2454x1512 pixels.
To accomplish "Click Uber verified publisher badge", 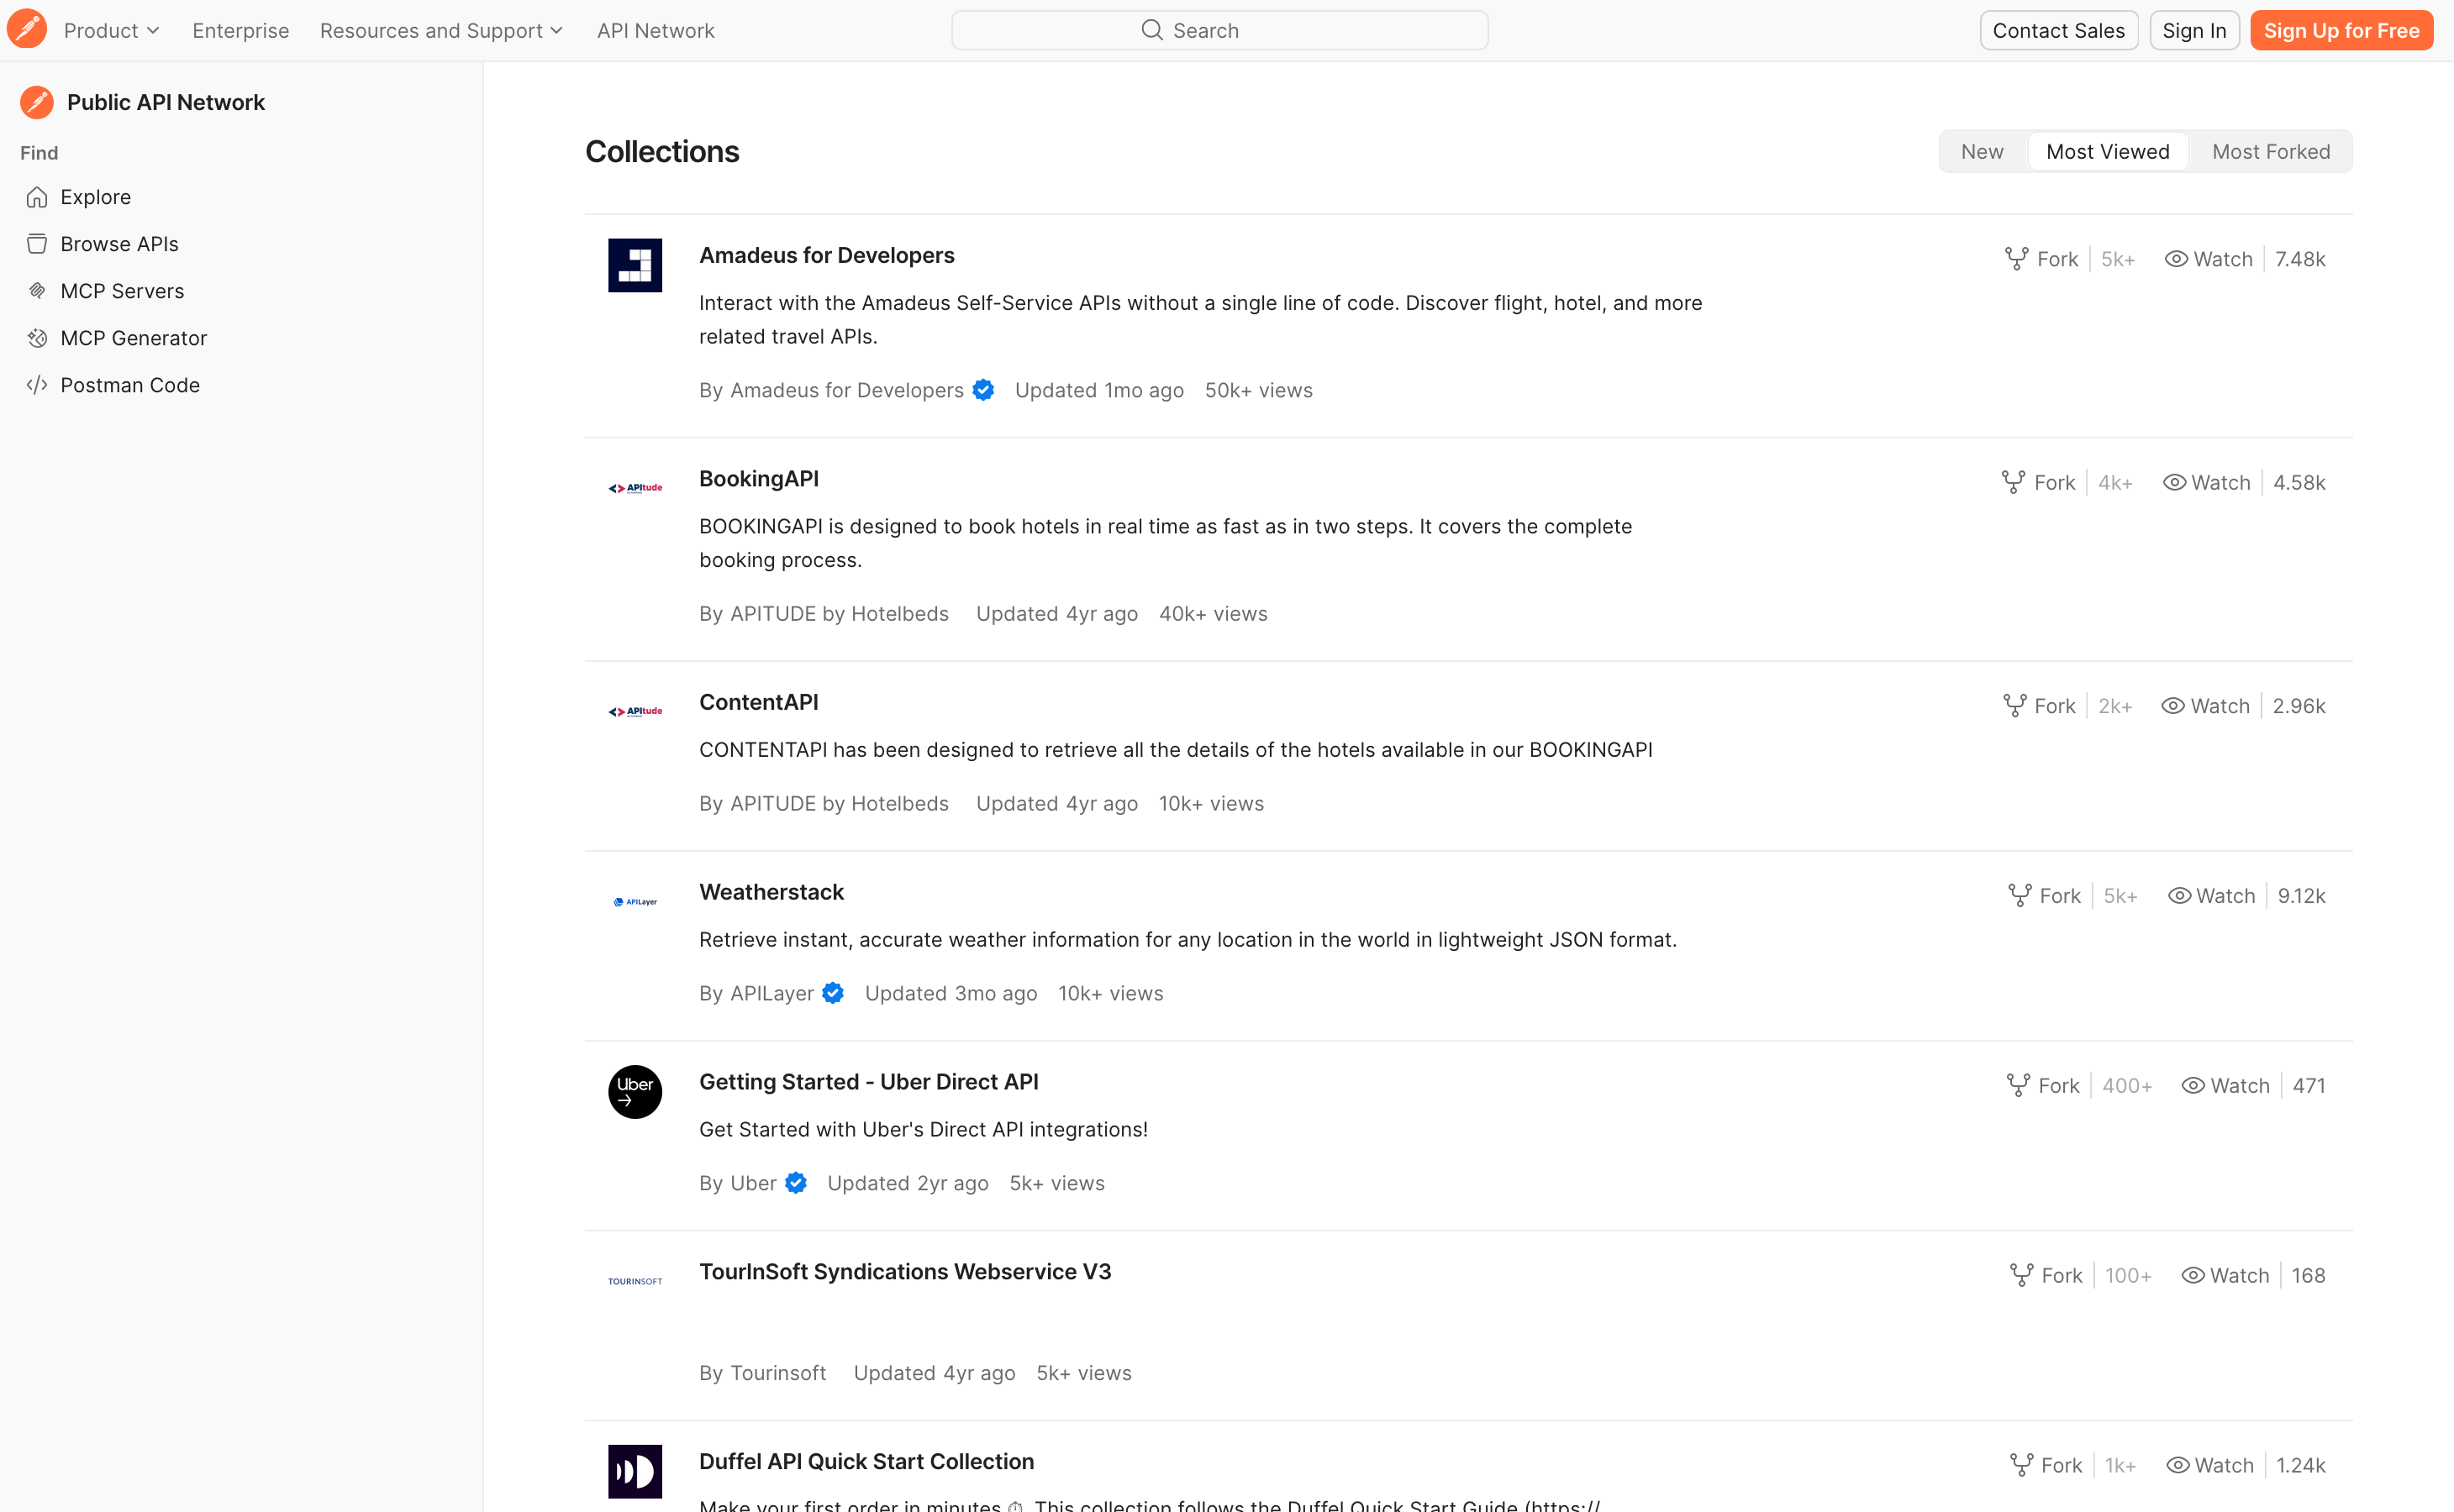I will coord(795,1183).
